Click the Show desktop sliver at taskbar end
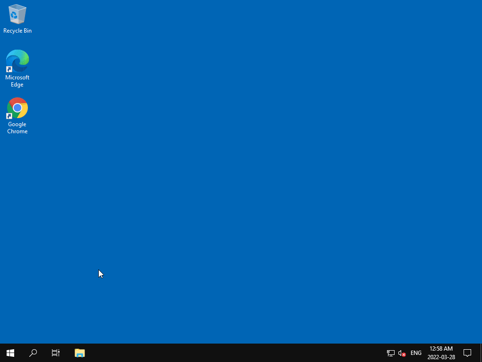482x362 pixels. click(x=481, y=353)
